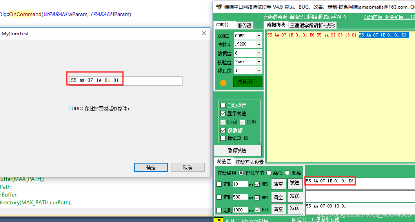Click 清空 for the 10 ms send row
This screenshot has height=222, width=415.
pos(278,184)
